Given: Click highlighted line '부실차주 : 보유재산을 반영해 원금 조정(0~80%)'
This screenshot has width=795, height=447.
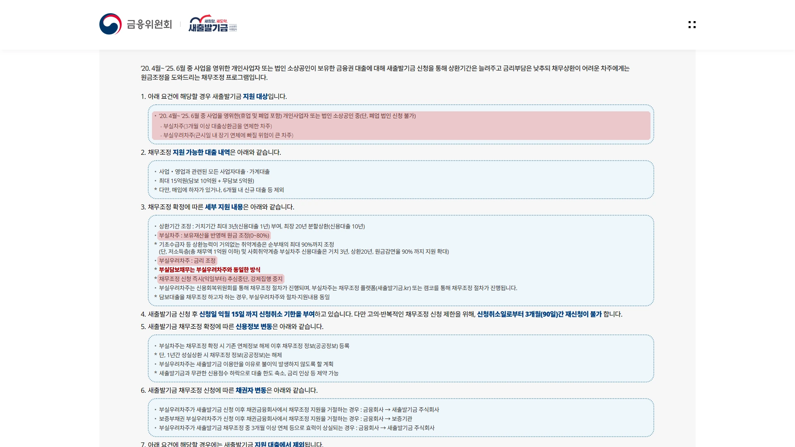Looking at the screenshot, I should [x=214, y=236].
